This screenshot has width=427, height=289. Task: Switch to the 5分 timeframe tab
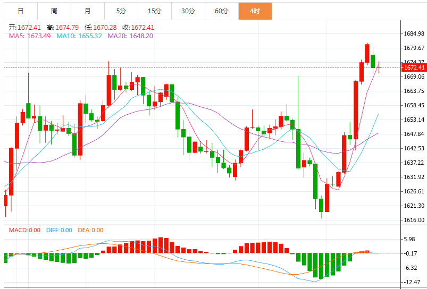[x=121, y=11]
